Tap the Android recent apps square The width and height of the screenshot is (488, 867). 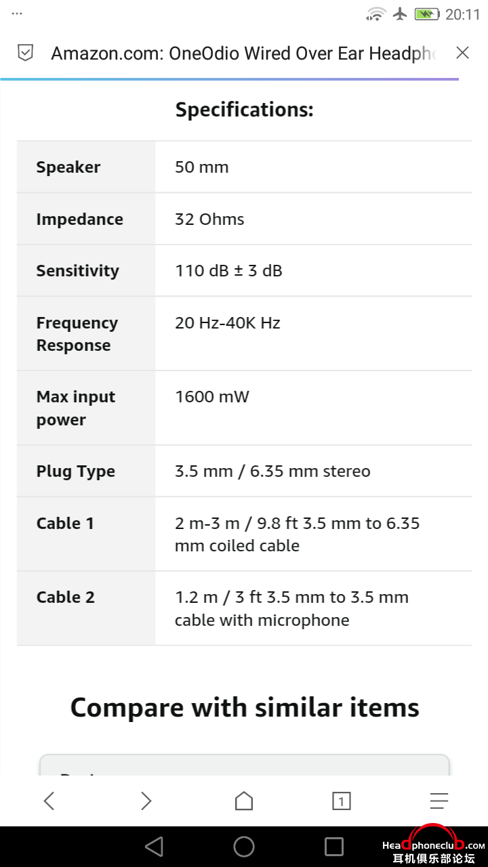point(333,846)
